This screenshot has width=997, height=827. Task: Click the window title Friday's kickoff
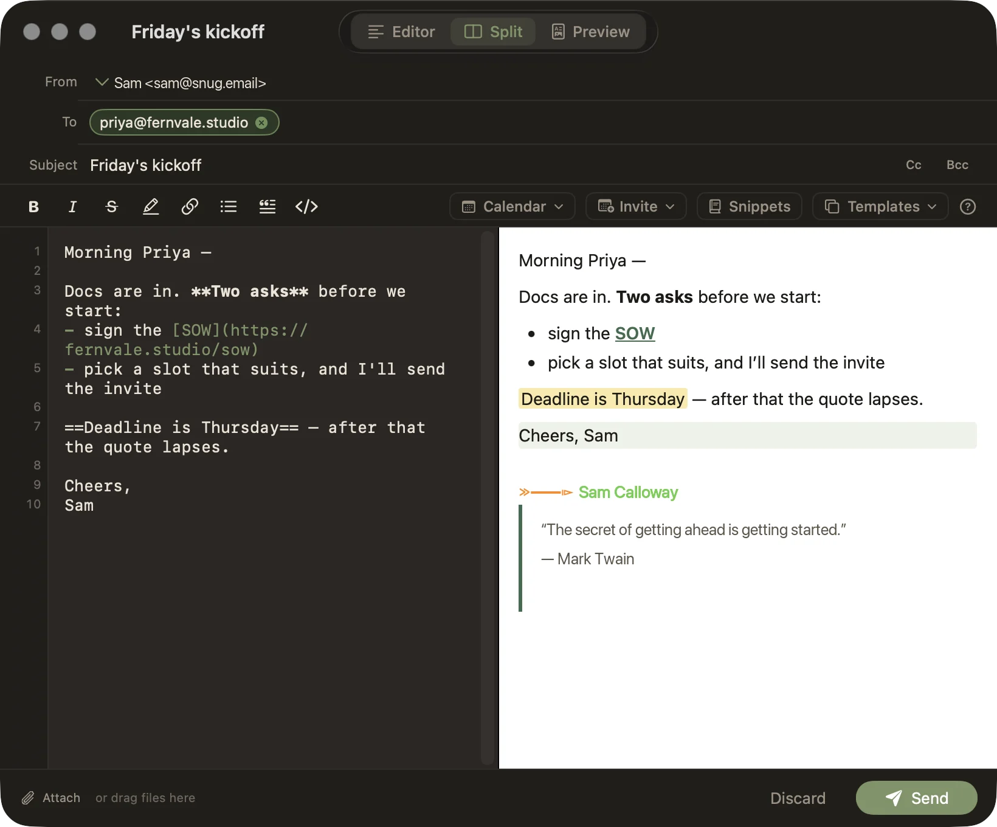tap(198, 32)
